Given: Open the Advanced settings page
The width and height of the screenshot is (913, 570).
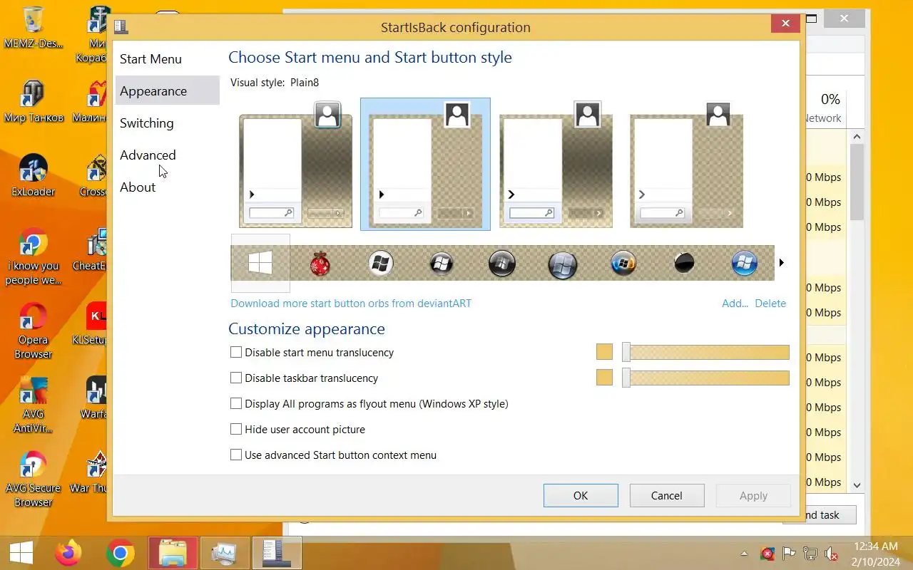Looking at the screenshot, I should tap(167, 155).
